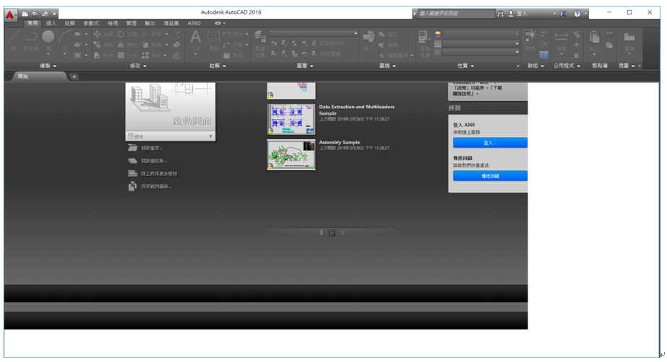Switch to the Manage (管理) ribbon tab

(x=131, y=23)
